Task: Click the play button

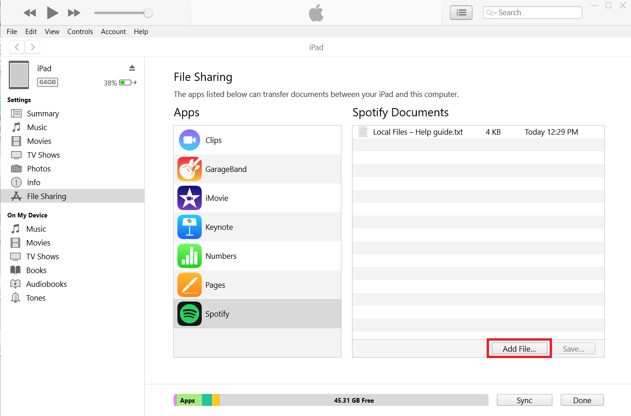Action: pyautogui.click(x=52, y=13)
